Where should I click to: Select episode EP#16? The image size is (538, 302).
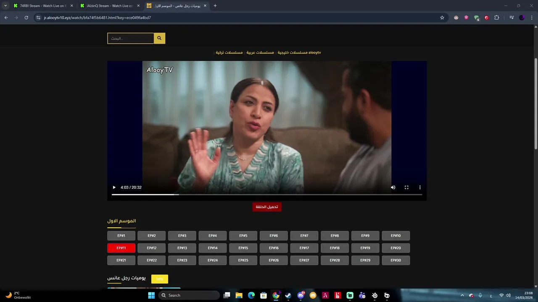coord(274,248)
